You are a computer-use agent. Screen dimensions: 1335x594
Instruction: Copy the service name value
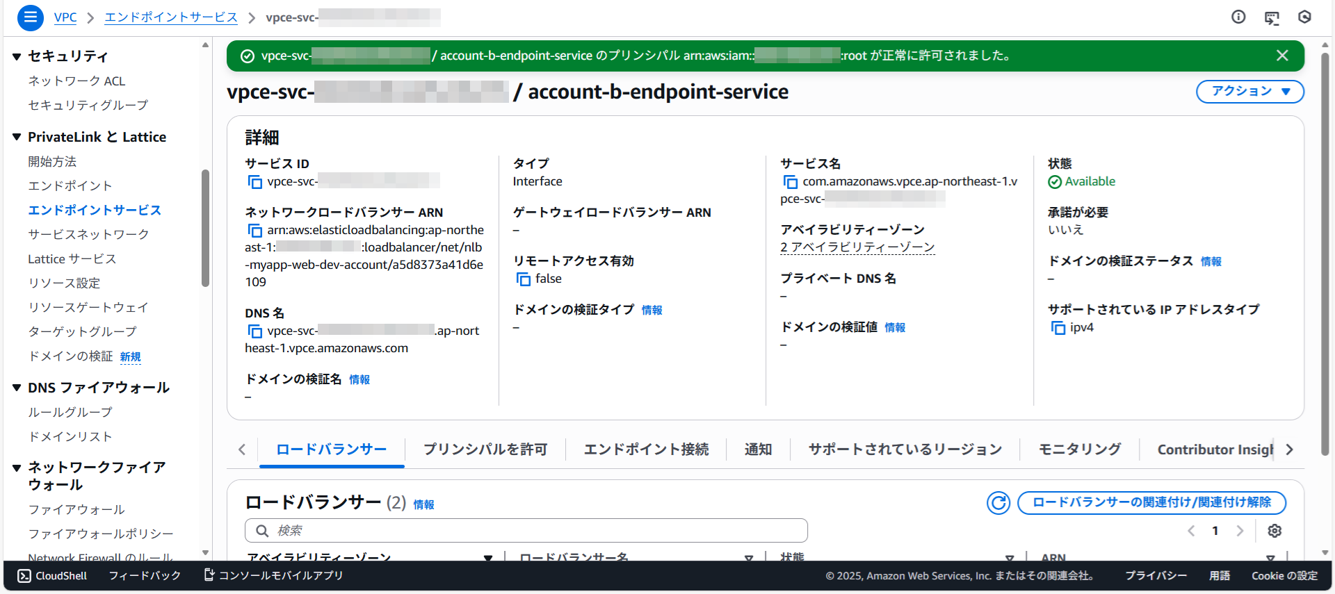[790, 182]
